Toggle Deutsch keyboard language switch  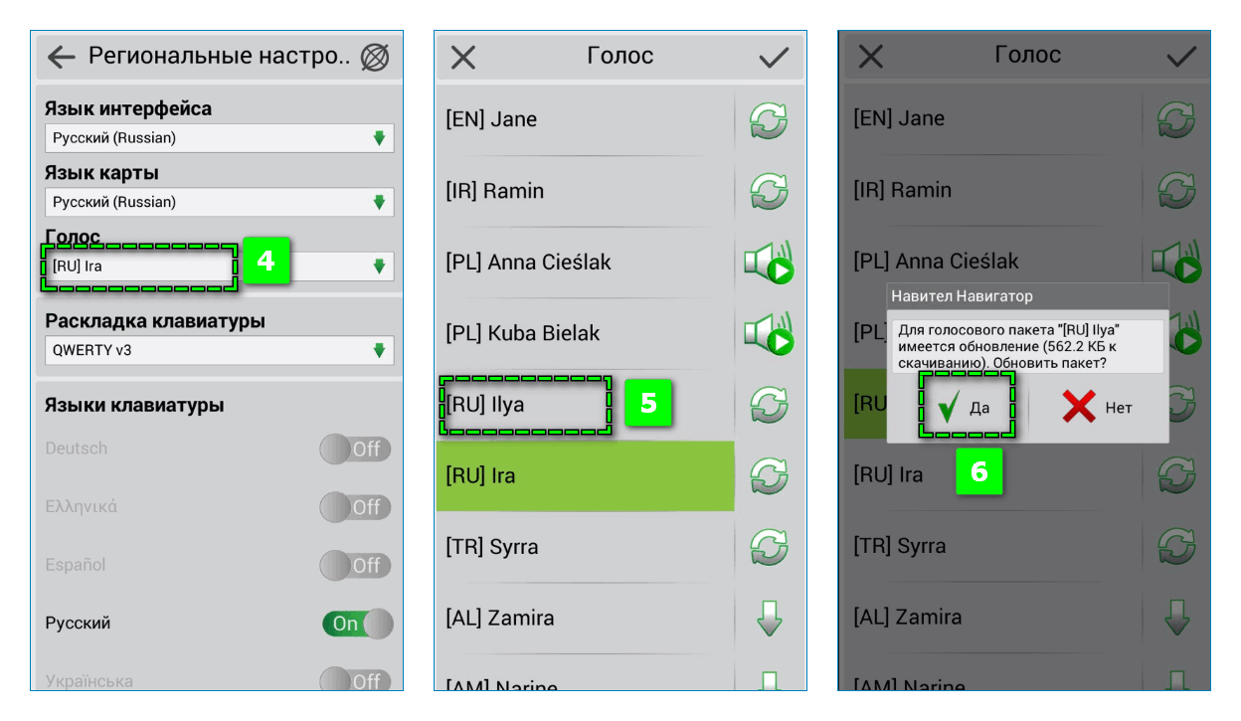356,449
